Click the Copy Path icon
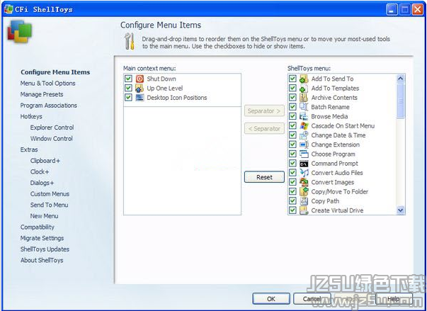This screenshot has width=427, height=311. coord(304,201)
